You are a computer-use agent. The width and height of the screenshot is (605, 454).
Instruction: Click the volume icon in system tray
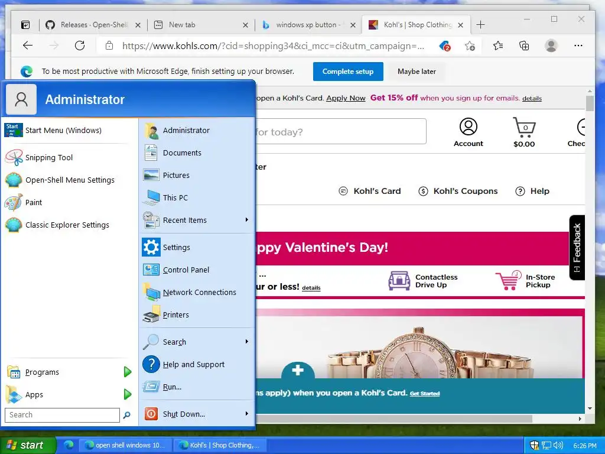click(558, 445)
